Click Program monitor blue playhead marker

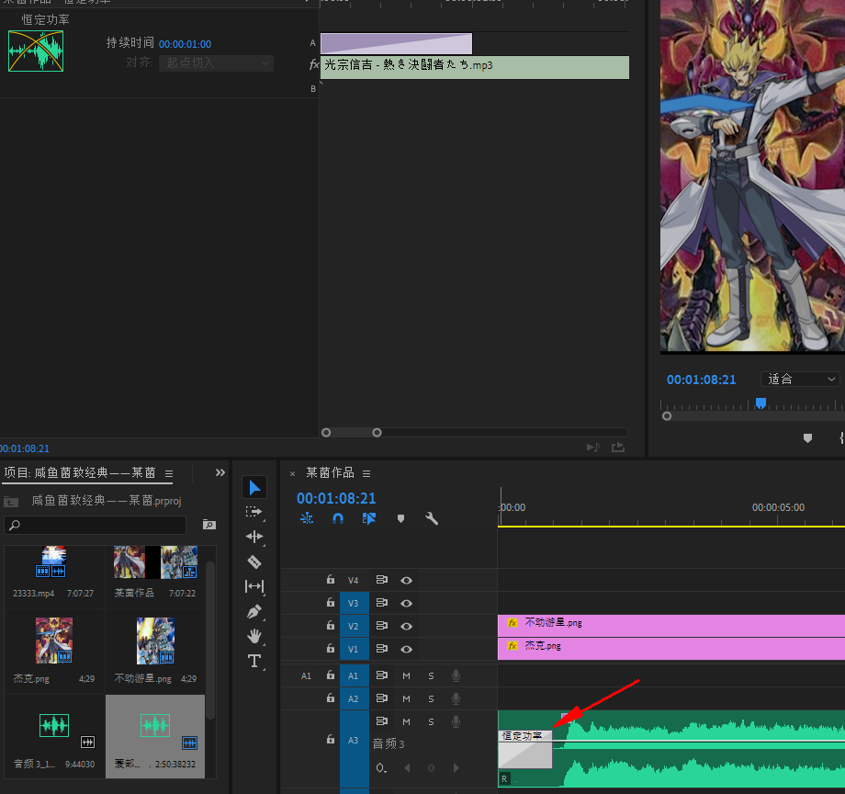coord(760,403)
